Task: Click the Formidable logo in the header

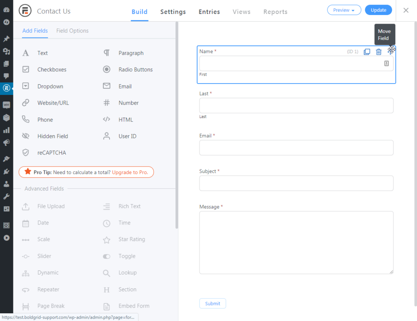Action: 25,11
